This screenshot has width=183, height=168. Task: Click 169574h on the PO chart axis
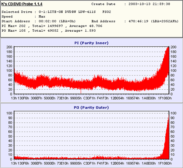click(133, 163)
